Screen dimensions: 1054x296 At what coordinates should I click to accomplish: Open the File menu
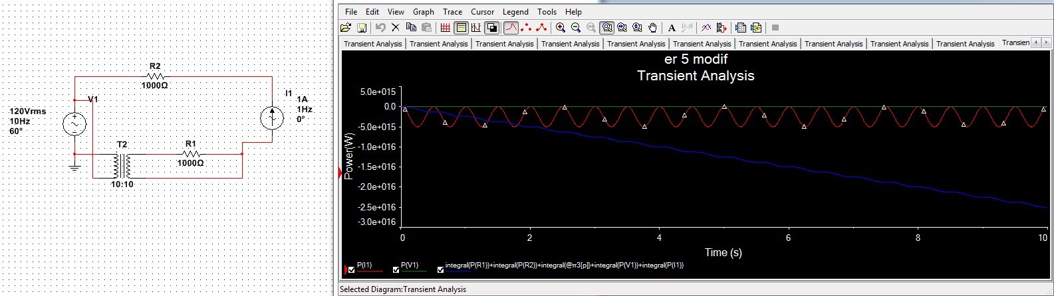click(351, 11)
